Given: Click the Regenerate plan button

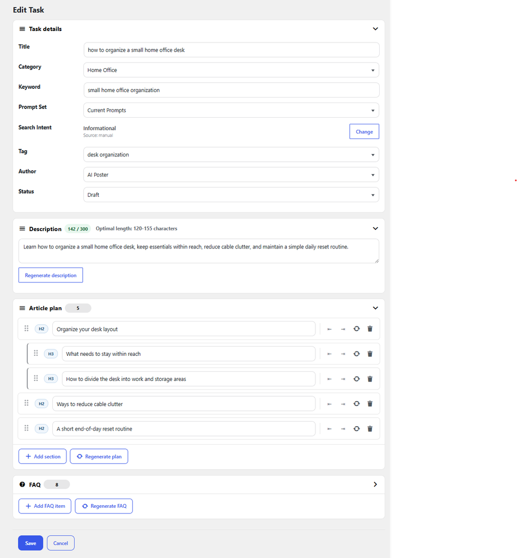Looking at the screenshot, I should [99, 456].
